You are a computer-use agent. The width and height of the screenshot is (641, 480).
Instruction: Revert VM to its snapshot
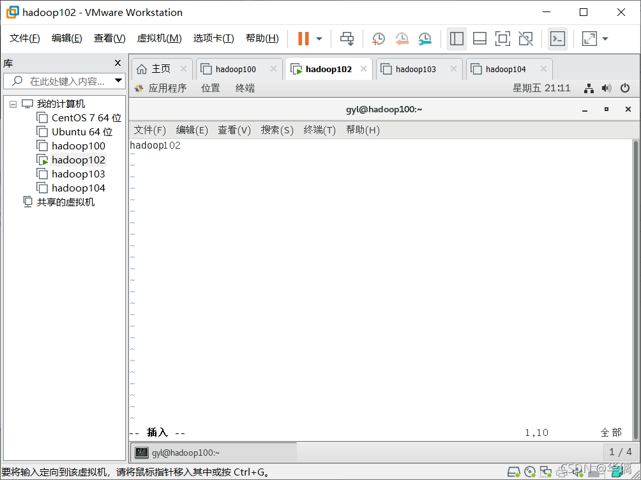pos(402,38)
